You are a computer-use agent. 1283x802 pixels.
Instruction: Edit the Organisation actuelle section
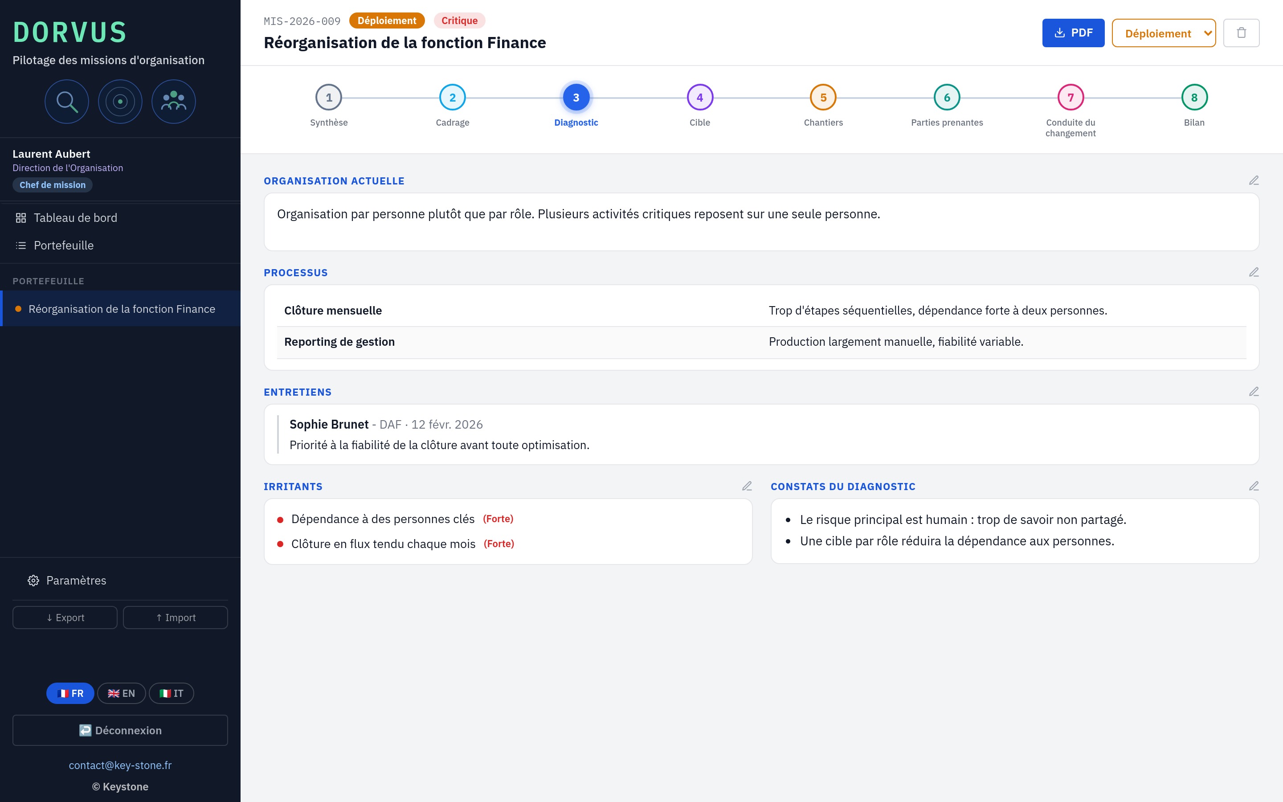(x=1254, y=180)
